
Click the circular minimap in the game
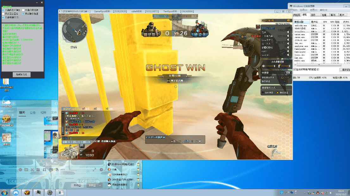pyautogui.click(x=75, y=30)
